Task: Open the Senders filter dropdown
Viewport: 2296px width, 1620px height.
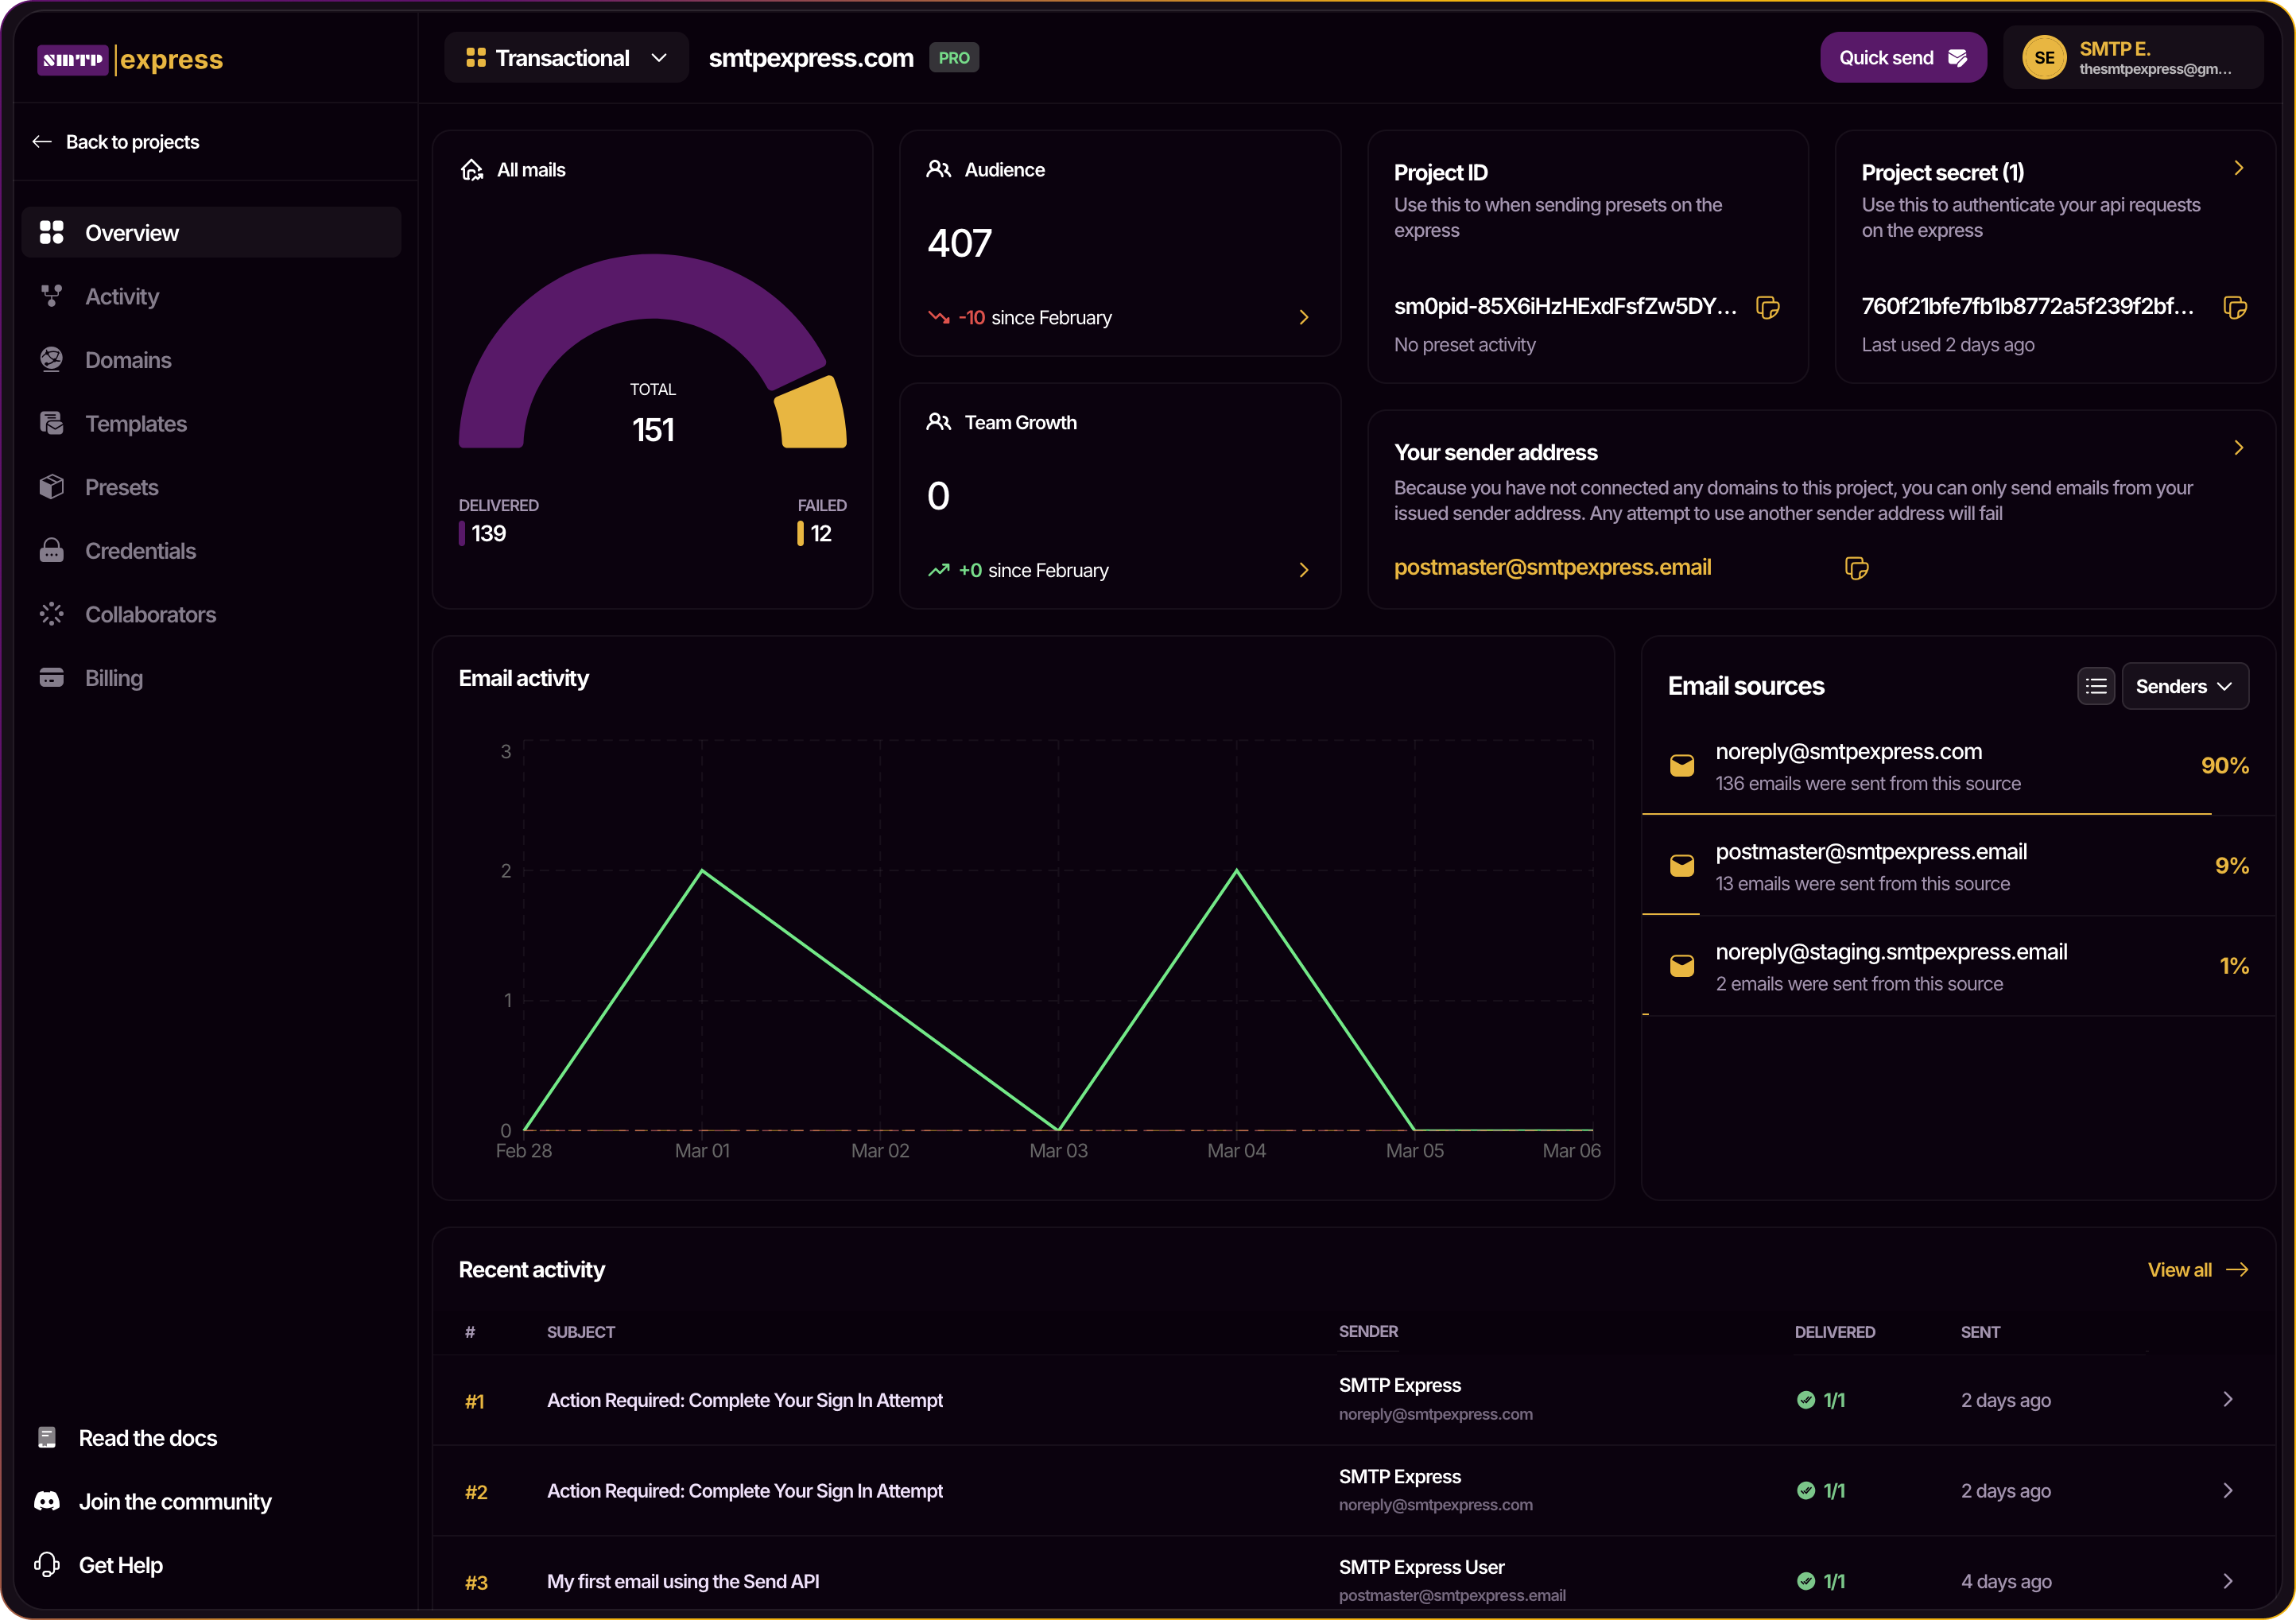Action: (x=2185, y=686)
